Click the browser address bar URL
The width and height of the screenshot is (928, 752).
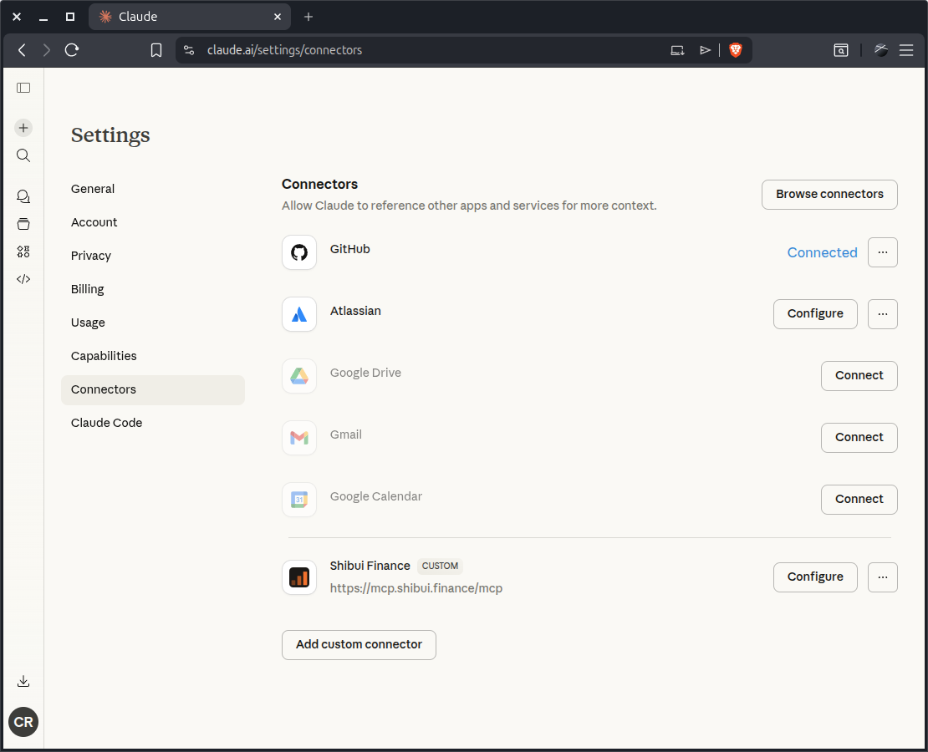click(284, 50)
